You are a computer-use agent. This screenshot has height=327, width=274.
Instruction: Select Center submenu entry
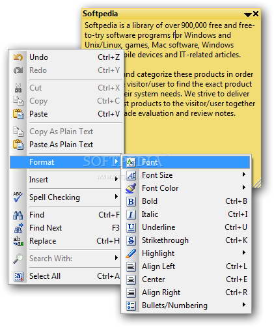186,279
